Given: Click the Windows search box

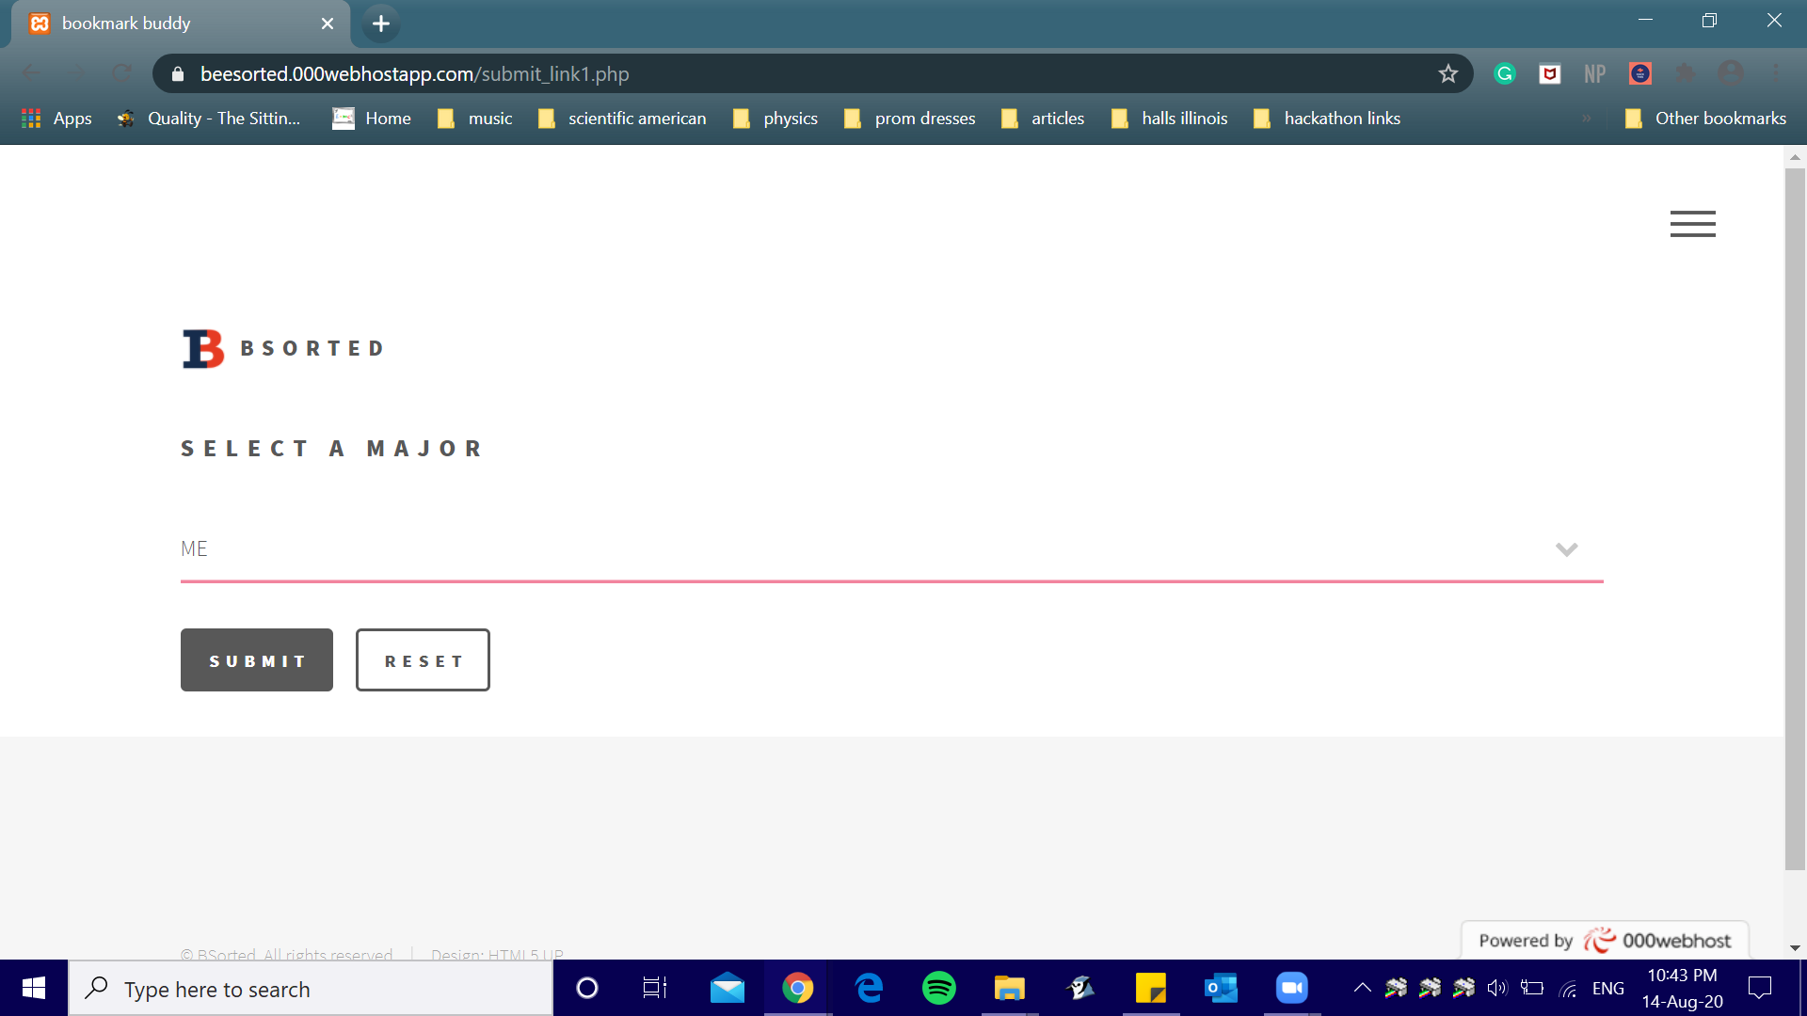Looking at the screenshot, I should tap(311, 989).
